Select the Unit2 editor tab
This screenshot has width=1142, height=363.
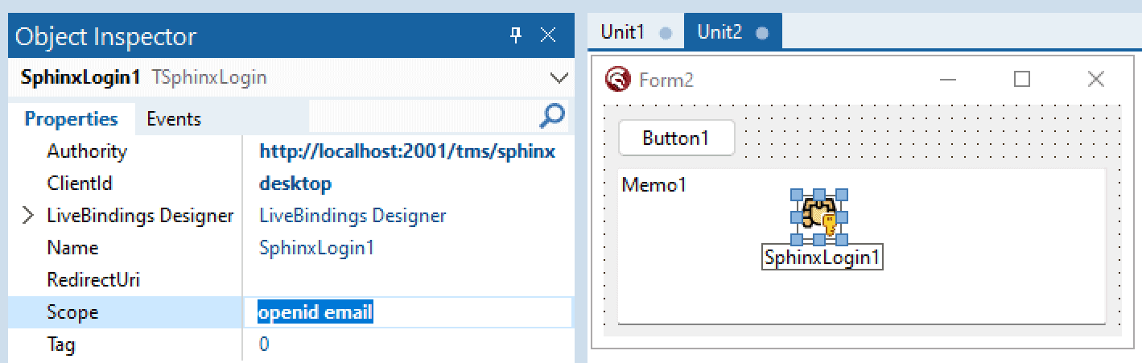[x=732, y=32]
